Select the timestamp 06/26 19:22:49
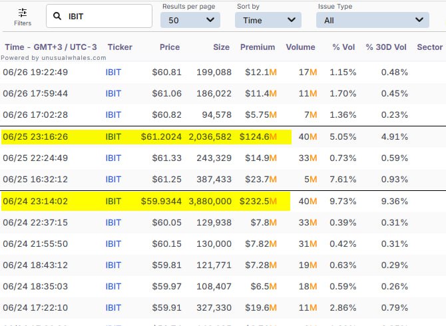Image resolution: width=446 pixels, height=326 pixels. pyautogui.click(x=35, y=73)
